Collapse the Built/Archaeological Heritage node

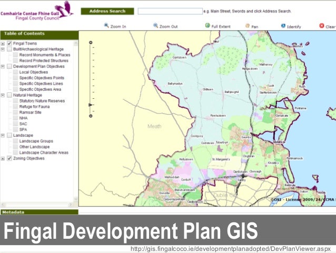coord(3,49)
